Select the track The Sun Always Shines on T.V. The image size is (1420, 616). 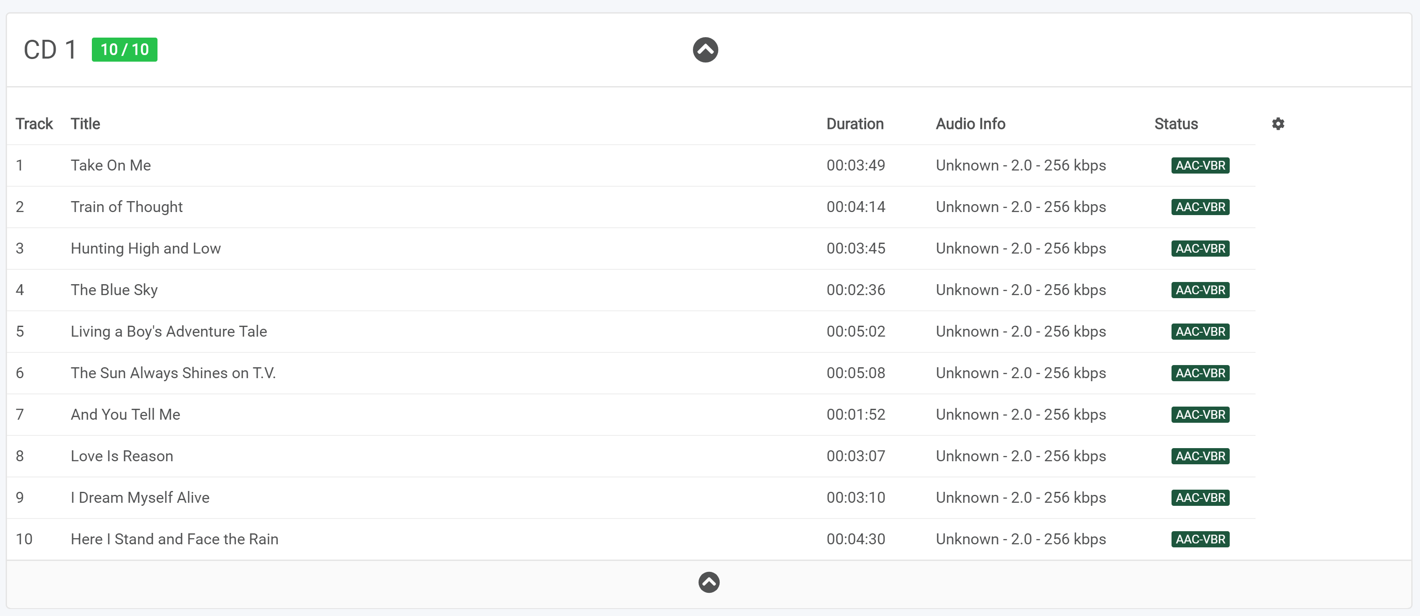pos(173,372)
